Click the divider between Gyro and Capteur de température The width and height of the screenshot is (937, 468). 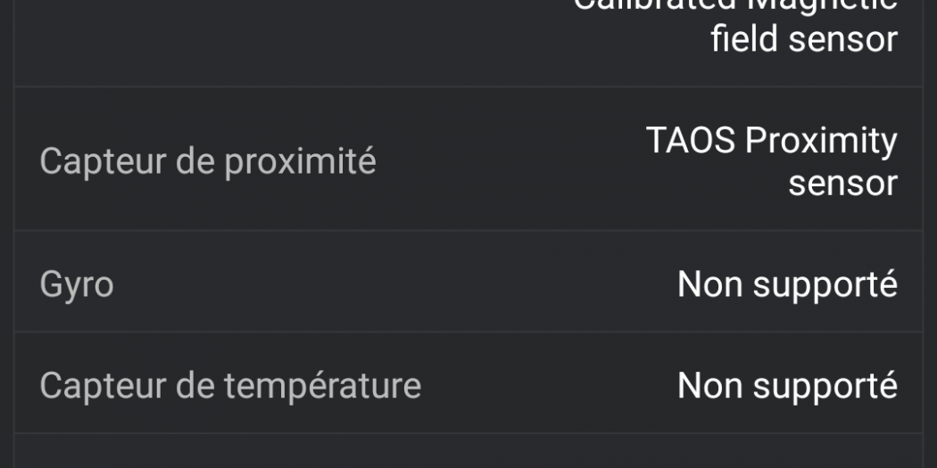click(468, 333)
